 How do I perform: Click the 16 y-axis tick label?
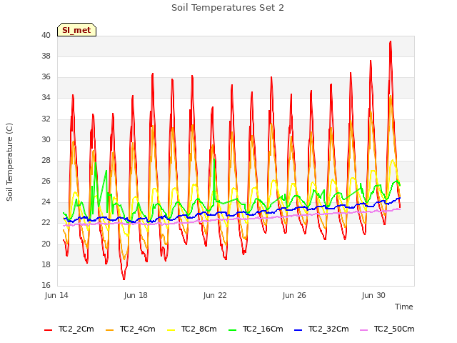click(x=46, y=285)
